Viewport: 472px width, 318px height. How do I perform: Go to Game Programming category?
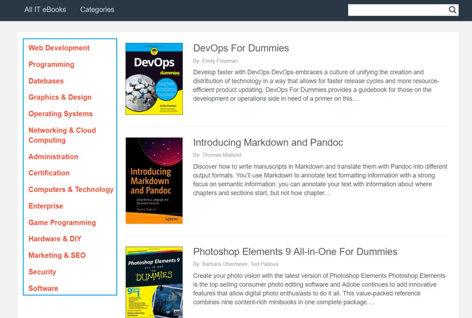tap(62, 222)
